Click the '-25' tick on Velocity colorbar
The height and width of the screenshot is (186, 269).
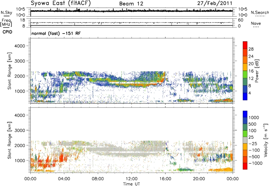253,143
